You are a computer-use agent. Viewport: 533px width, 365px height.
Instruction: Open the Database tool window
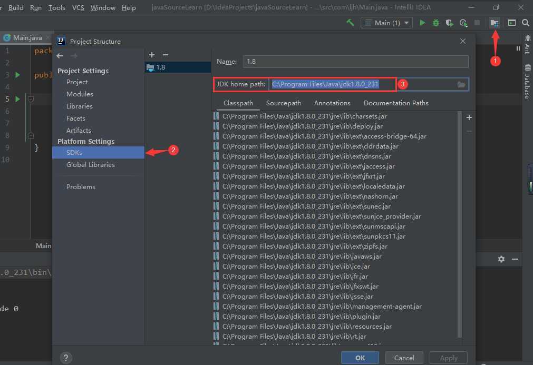[527, 82]
